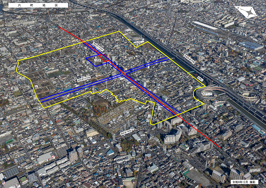This screenshot has height=188, width=266.
Task: Click the red line's upper-left end
Action: [59, 27]
